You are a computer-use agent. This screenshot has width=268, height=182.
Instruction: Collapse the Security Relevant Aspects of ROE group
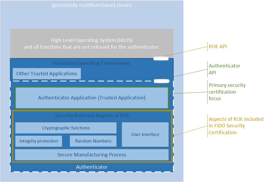pos(92,115)
